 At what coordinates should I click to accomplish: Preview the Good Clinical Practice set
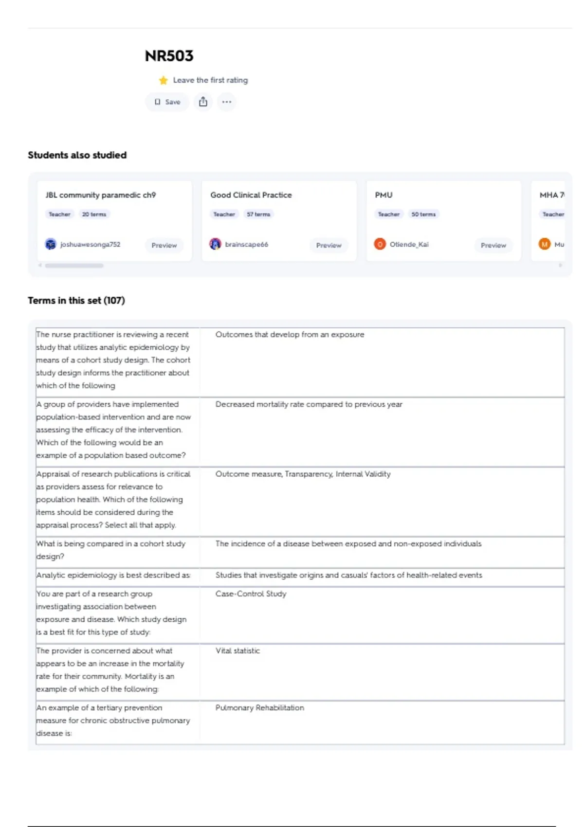328,245
